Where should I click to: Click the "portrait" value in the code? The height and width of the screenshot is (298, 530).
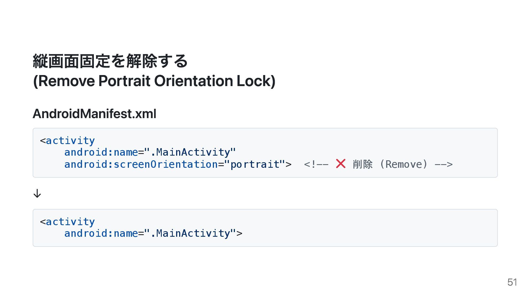coord(255,164)
